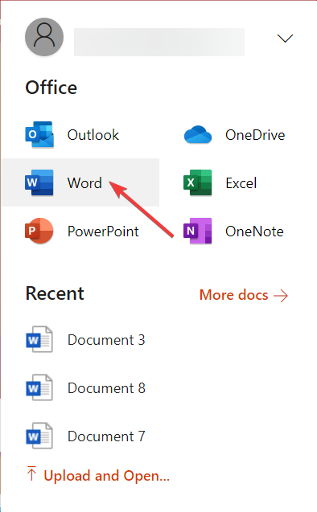Click Document 8 file icon
317x512 pixels.
[39, 387]
